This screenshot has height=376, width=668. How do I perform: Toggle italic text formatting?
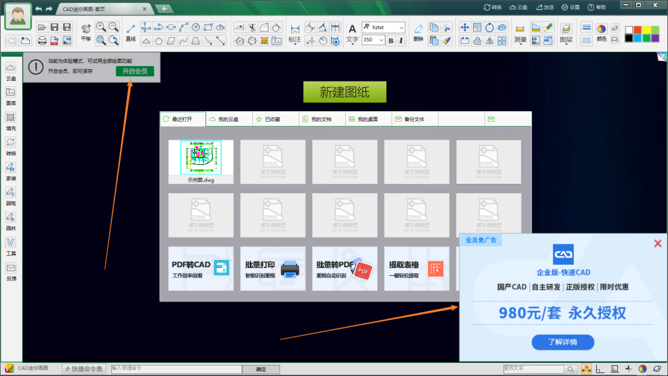(x=401, y=40)
